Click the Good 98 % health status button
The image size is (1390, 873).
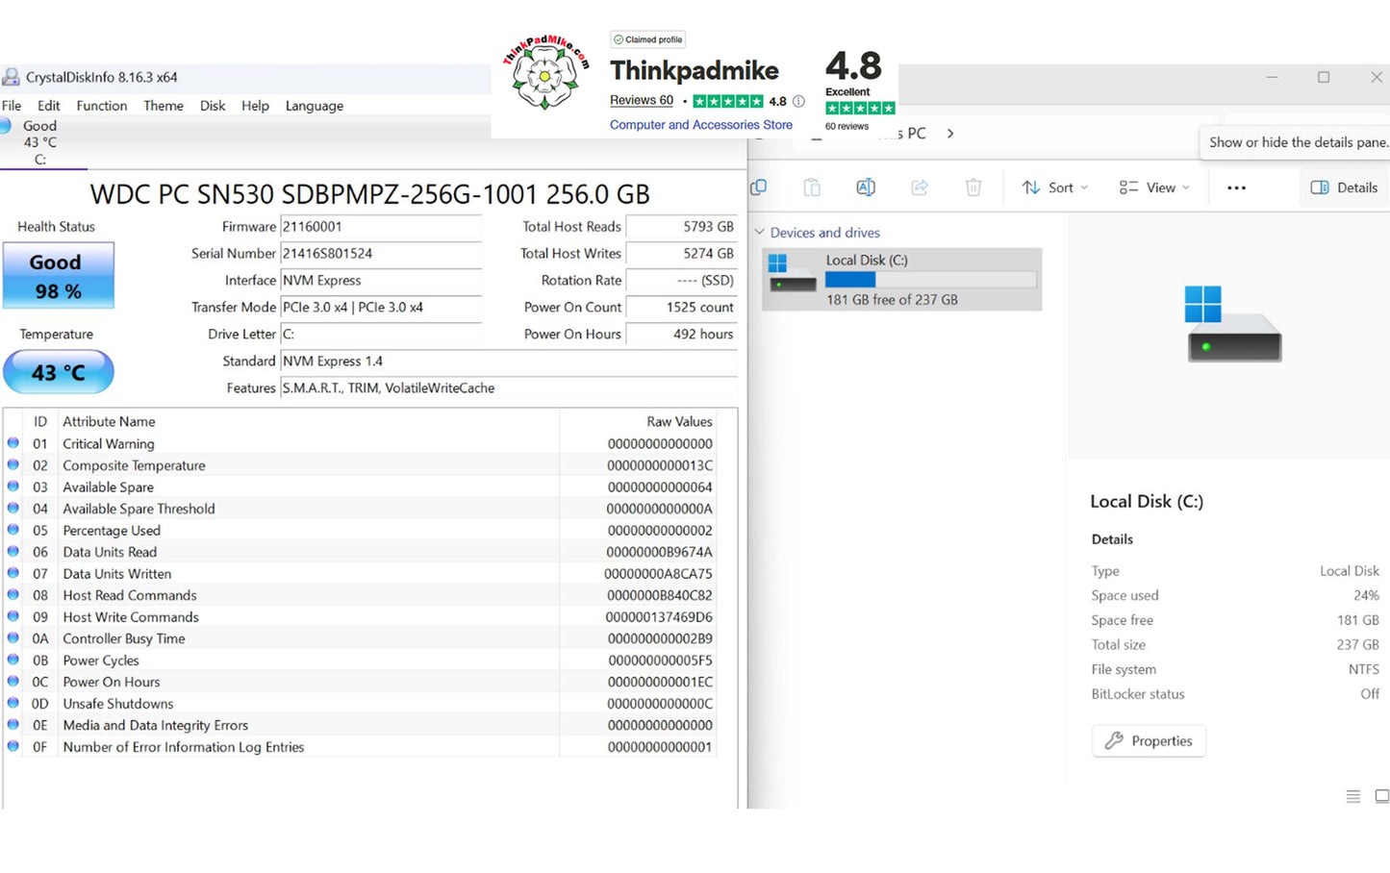coord(58,276)
